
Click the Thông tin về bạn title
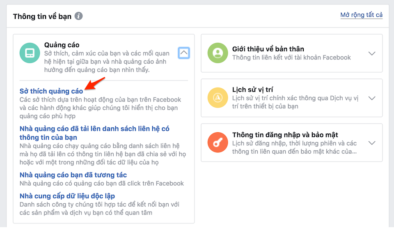coord(42,16)
